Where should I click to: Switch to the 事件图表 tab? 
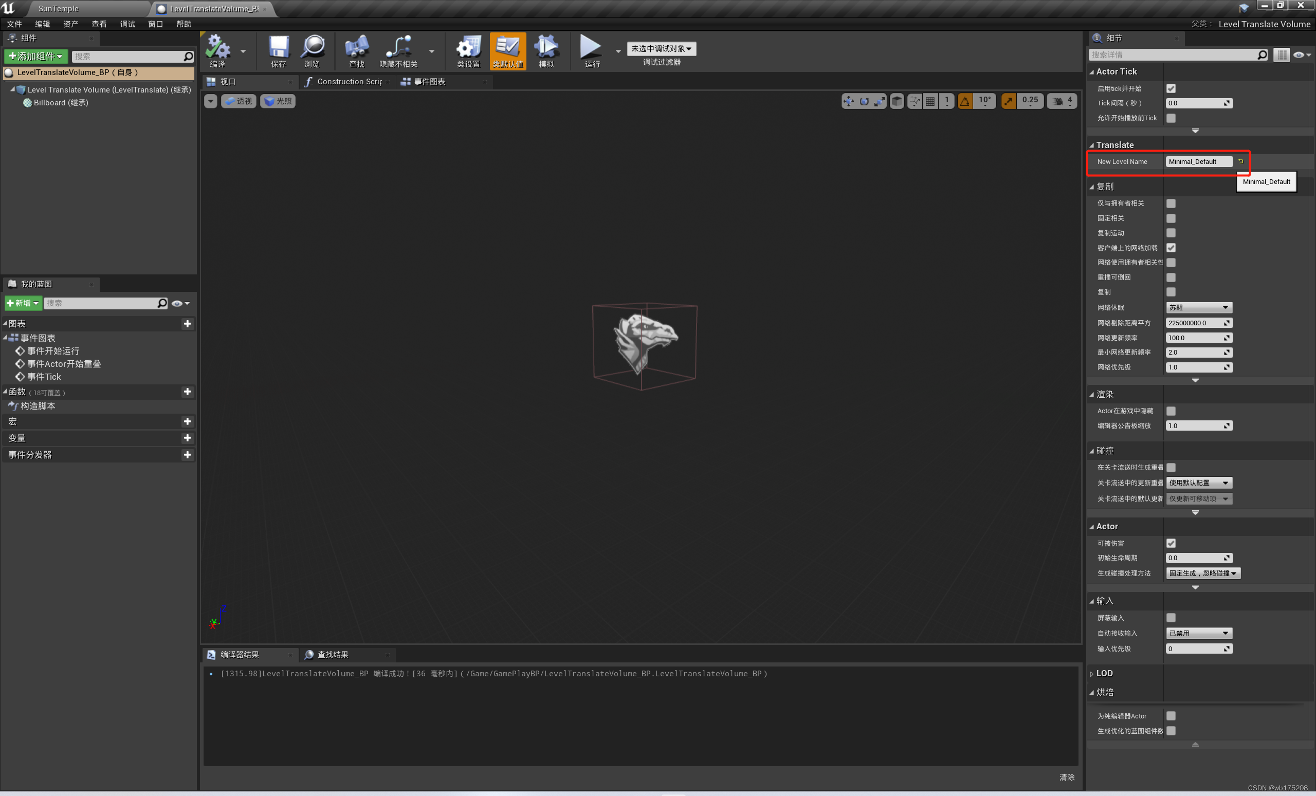tap(429, 82)
